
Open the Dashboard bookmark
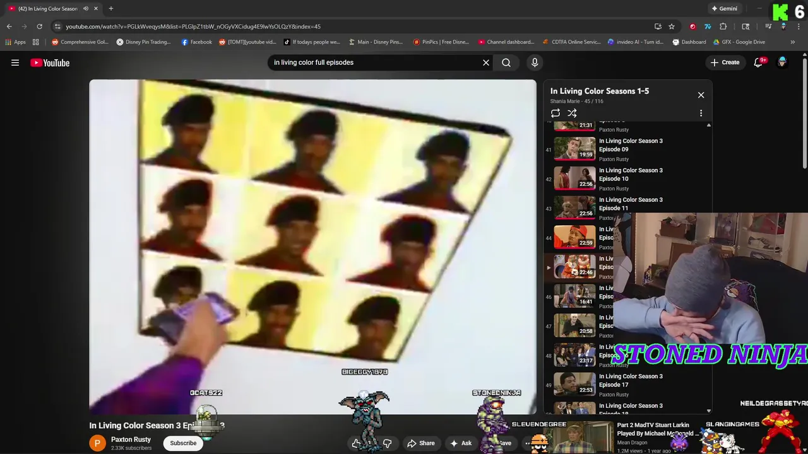[x=689, y=42]
